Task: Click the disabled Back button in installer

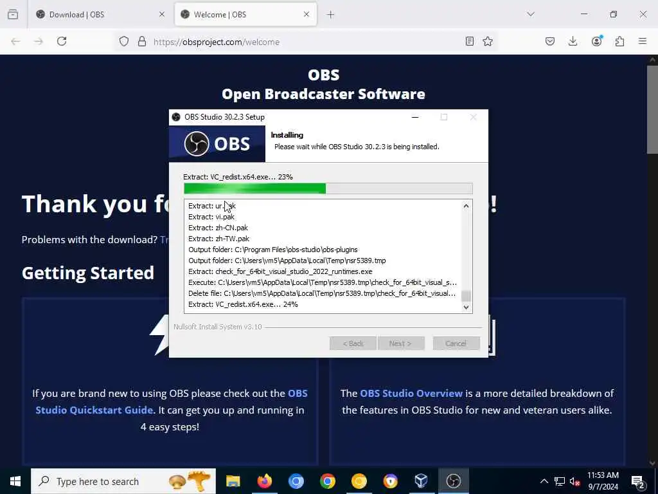Action: [353, 343]
